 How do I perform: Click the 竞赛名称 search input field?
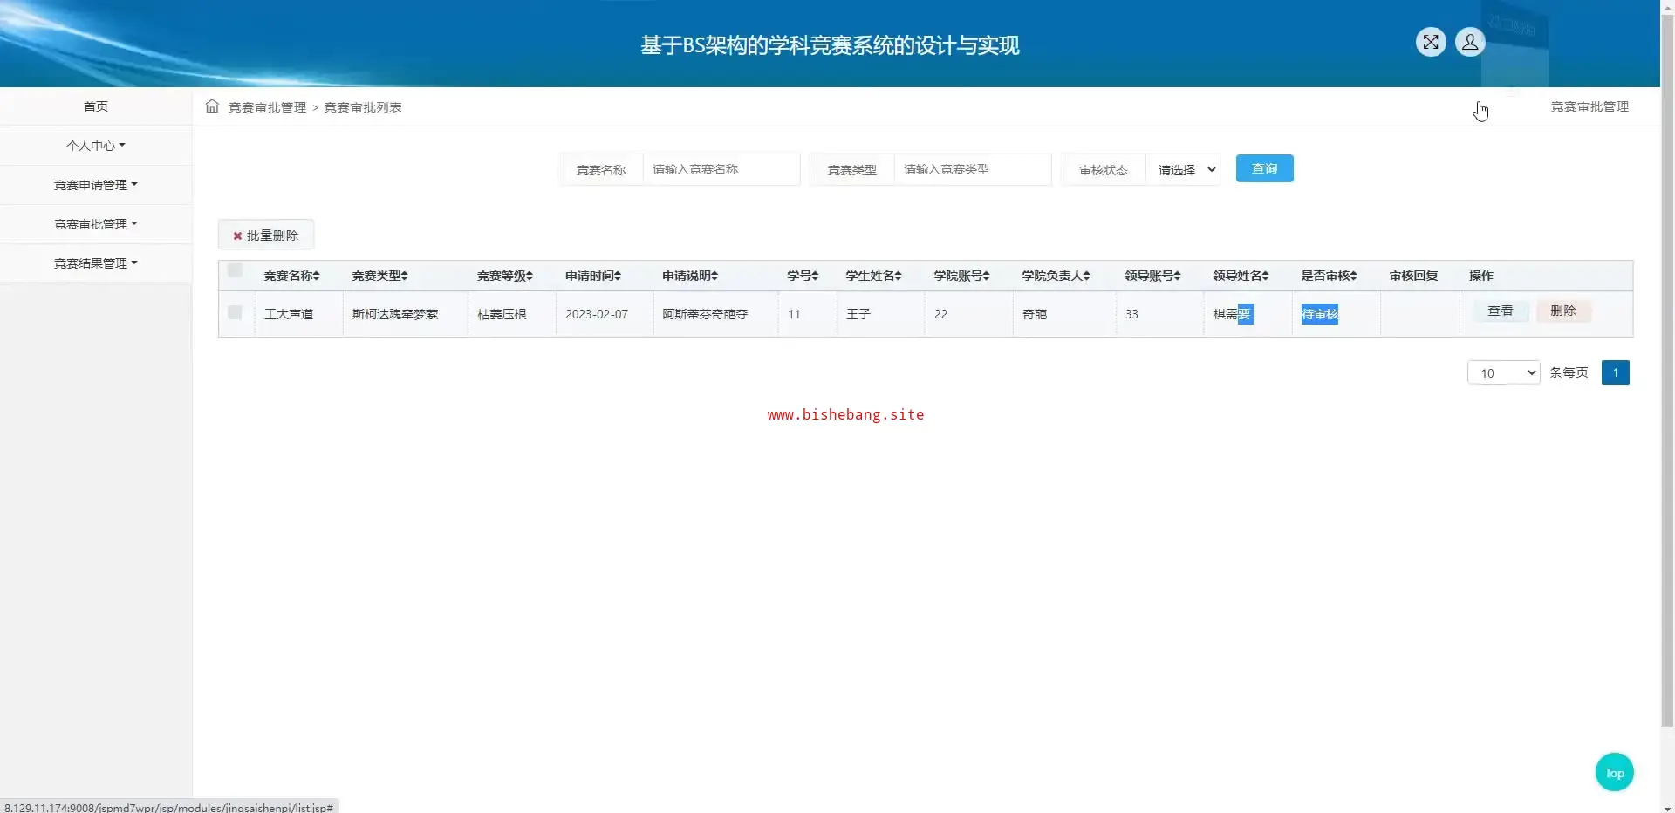point(720,169)
